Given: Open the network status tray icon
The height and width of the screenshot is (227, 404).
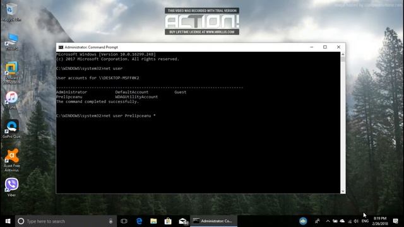Looking at the screenshot, I should click(350, 221).
